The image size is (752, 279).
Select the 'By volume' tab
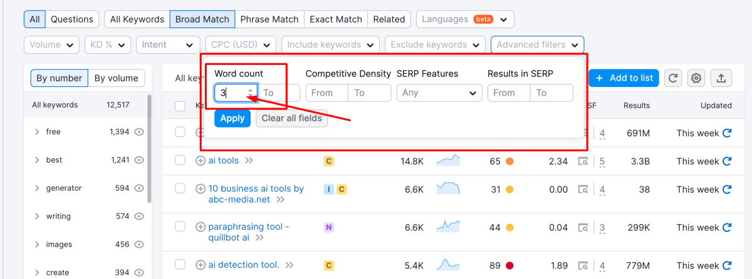[117, 78]
